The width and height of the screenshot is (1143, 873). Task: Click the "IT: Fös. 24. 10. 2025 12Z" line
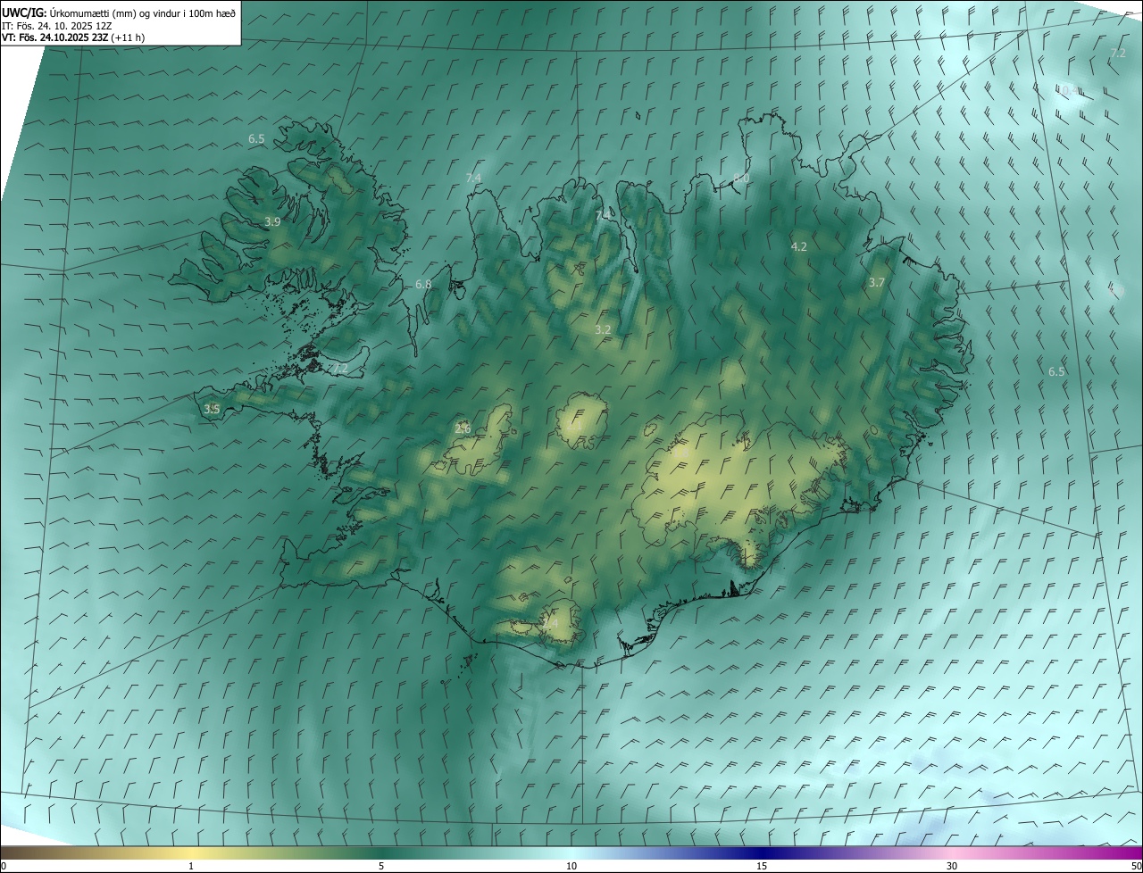coord(56,26)
